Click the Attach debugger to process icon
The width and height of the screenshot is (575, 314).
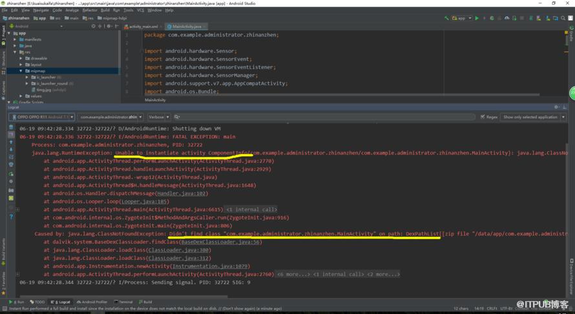click(514, 18)
